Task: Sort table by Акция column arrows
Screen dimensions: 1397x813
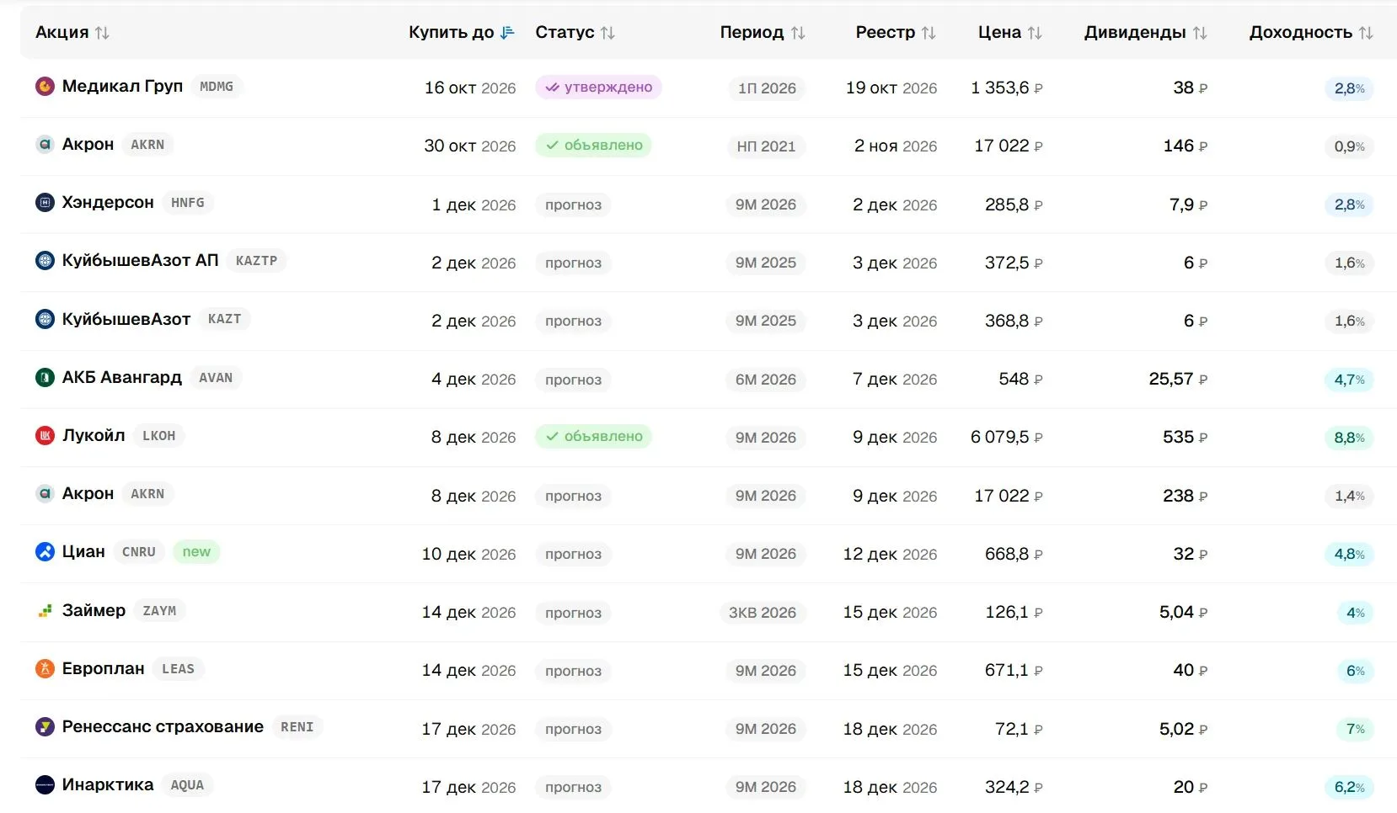Action: tap(102, 33)
